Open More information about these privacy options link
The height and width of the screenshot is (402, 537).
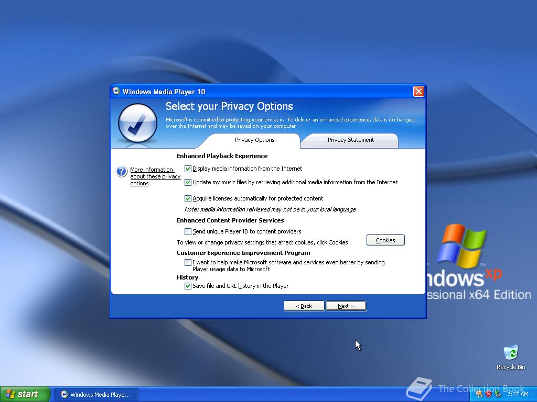[155, 176]
